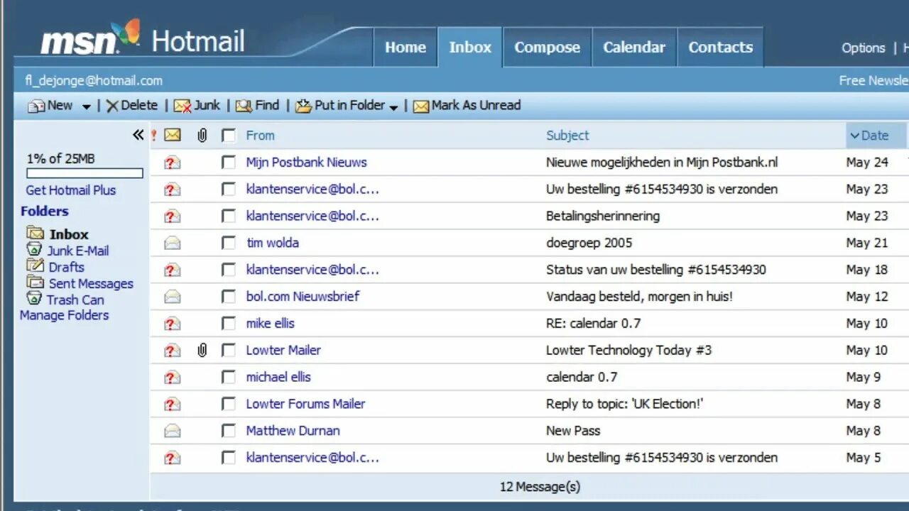Collapse the sidebar with double chevron
The width and height of the screenshot is (909, 511).
pyautogui.click(x=138, y=135)
